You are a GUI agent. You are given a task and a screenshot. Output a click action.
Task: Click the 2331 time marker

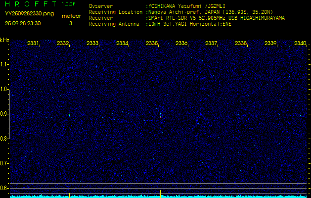tap(33, 44)
